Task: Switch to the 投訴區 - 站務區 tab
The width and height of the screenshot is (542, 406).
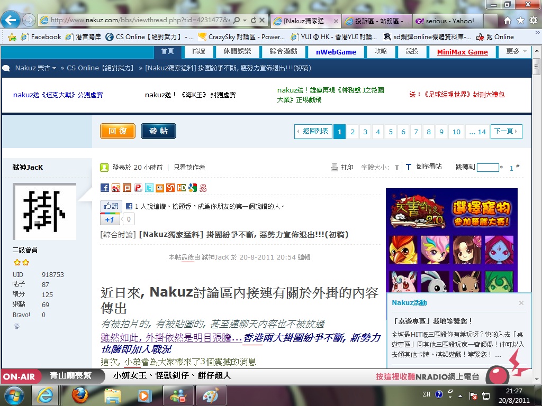Action: tap(377, 21)
